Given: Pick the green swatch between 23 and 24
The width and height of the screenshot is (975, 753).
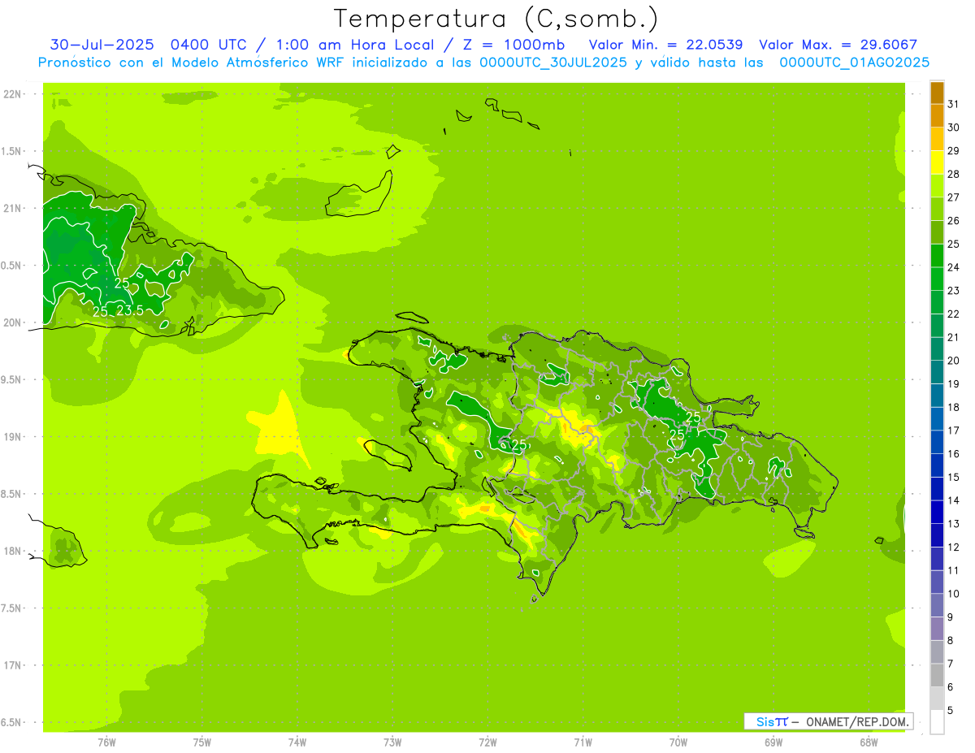Looking at the screenshot, I should 937,279.
